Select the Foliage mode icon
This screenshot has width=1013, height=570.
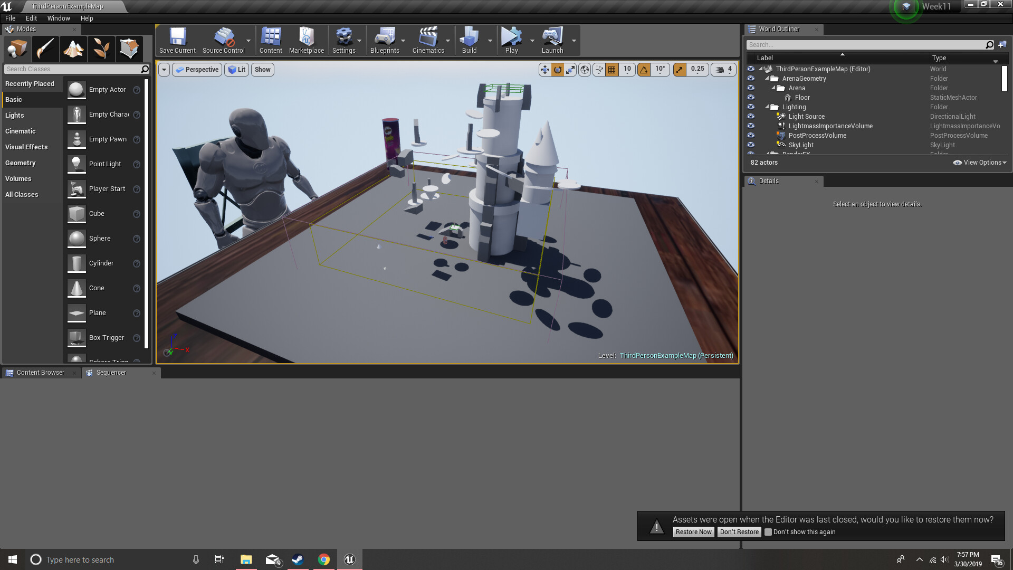click(x=101, y=49)
